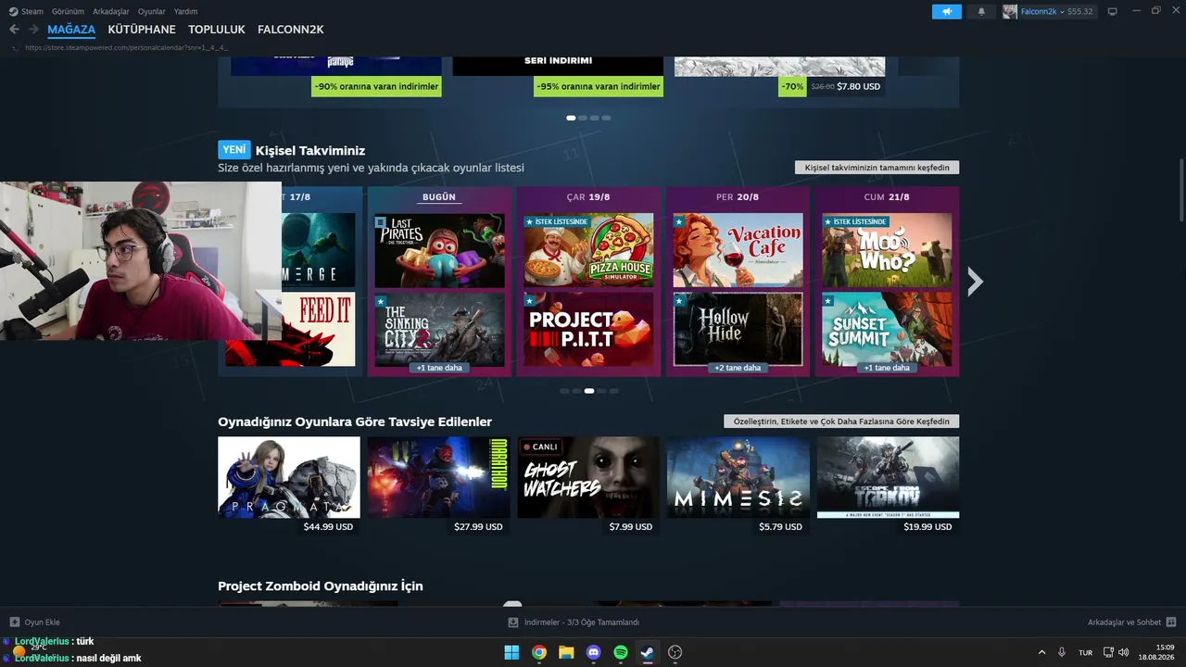Click the star badge on Hollow Hide
The width and height of the screenshot is (1186, 667).
click(679, 301)
